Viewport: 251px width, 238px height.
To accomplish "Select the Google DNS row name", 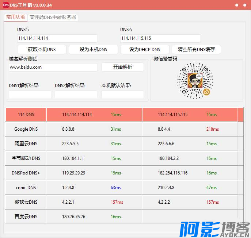I will (26, 129).
